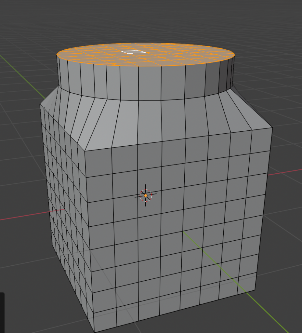Viewport: 302px width, 333px height.
Task: Click the top left corner vertex of body
Action: point(40,104)
